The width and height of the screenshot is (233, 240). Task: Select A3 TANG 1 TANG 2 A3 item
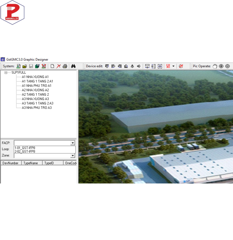(x=38, y=103)
